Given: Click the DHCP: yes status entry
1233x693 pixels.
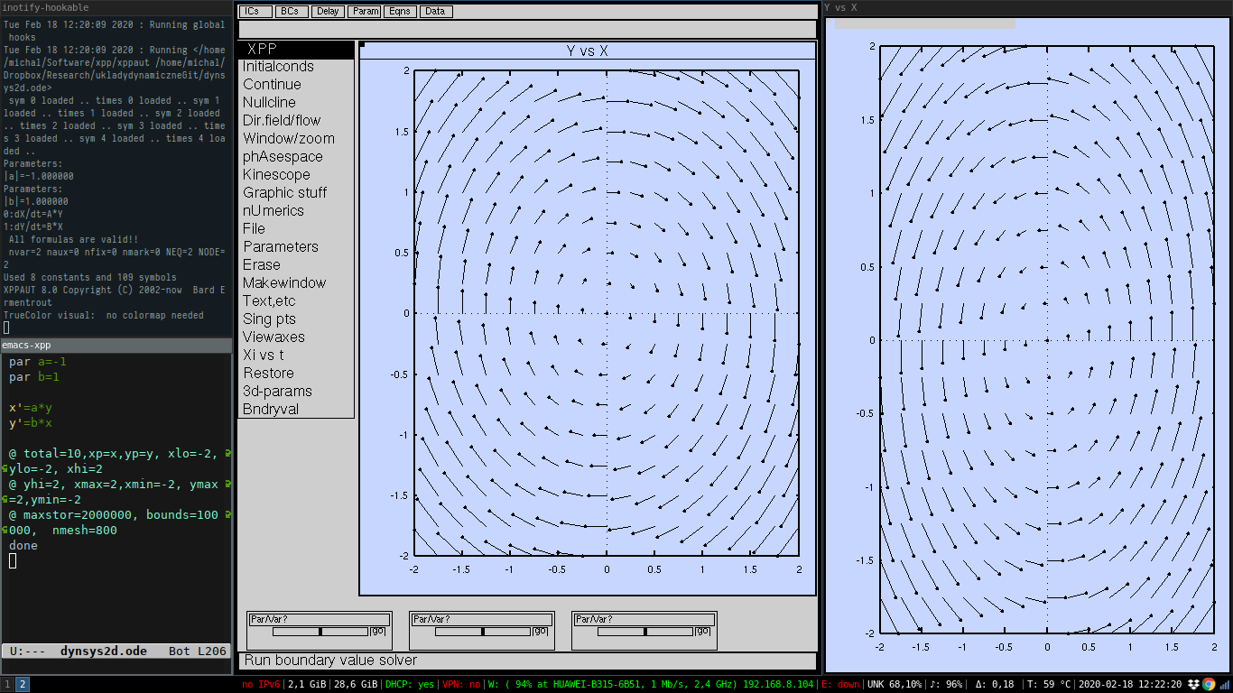Looking at the screenshot, I should click(x=410, y=685).
